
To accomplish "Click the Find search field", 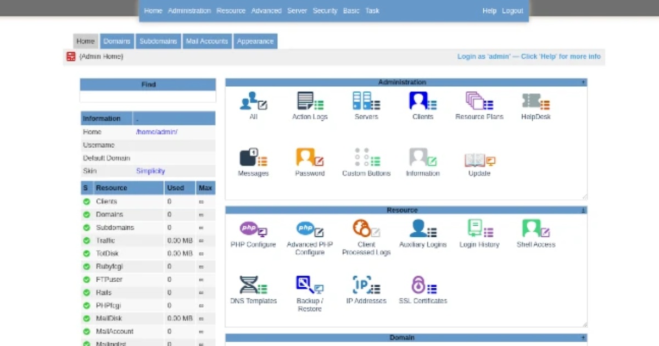I will [x=148, y=97].
